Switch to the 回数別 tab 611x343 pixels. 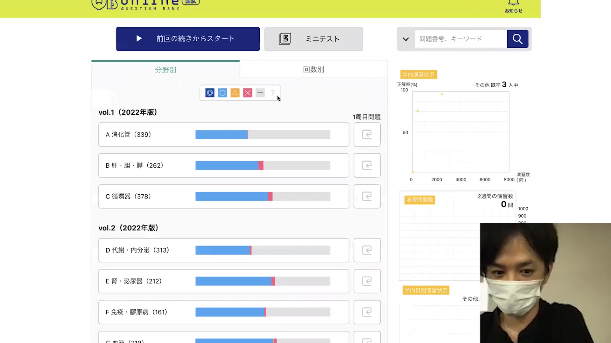(x=313, y=70)
